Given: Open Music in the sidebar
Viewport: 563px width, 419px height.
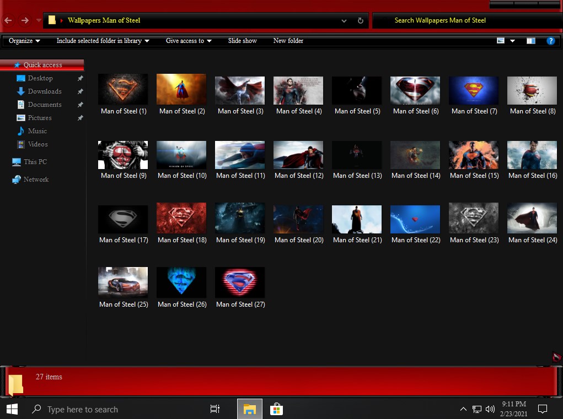Looking at the screenshot, I should tap(37, 131).
